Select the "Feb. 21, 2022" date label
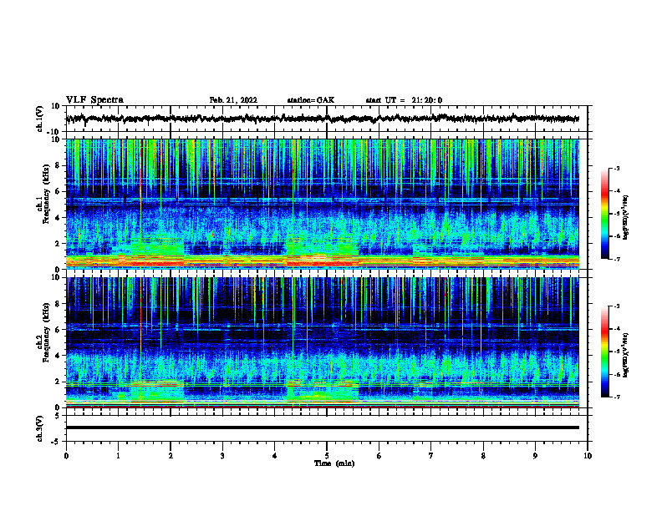662x511 pixels. [x=233, y=100]
